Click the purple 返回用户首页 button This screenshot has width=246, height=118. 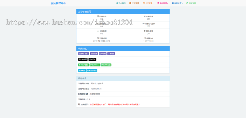[x=84, y=54]
